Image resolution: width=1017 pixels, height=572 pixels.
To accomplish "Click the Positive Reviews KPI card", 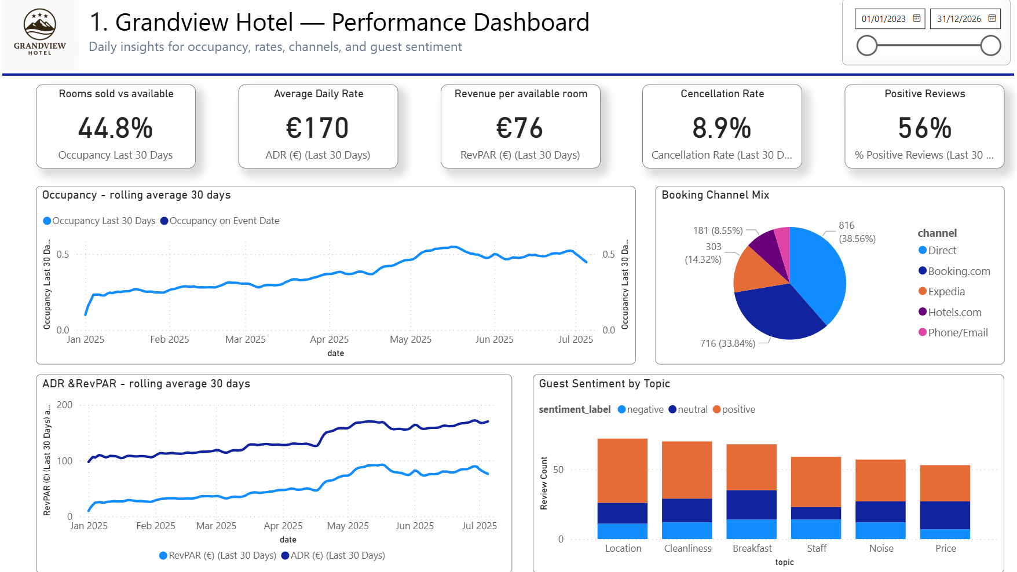I will [x=924, y=126].
